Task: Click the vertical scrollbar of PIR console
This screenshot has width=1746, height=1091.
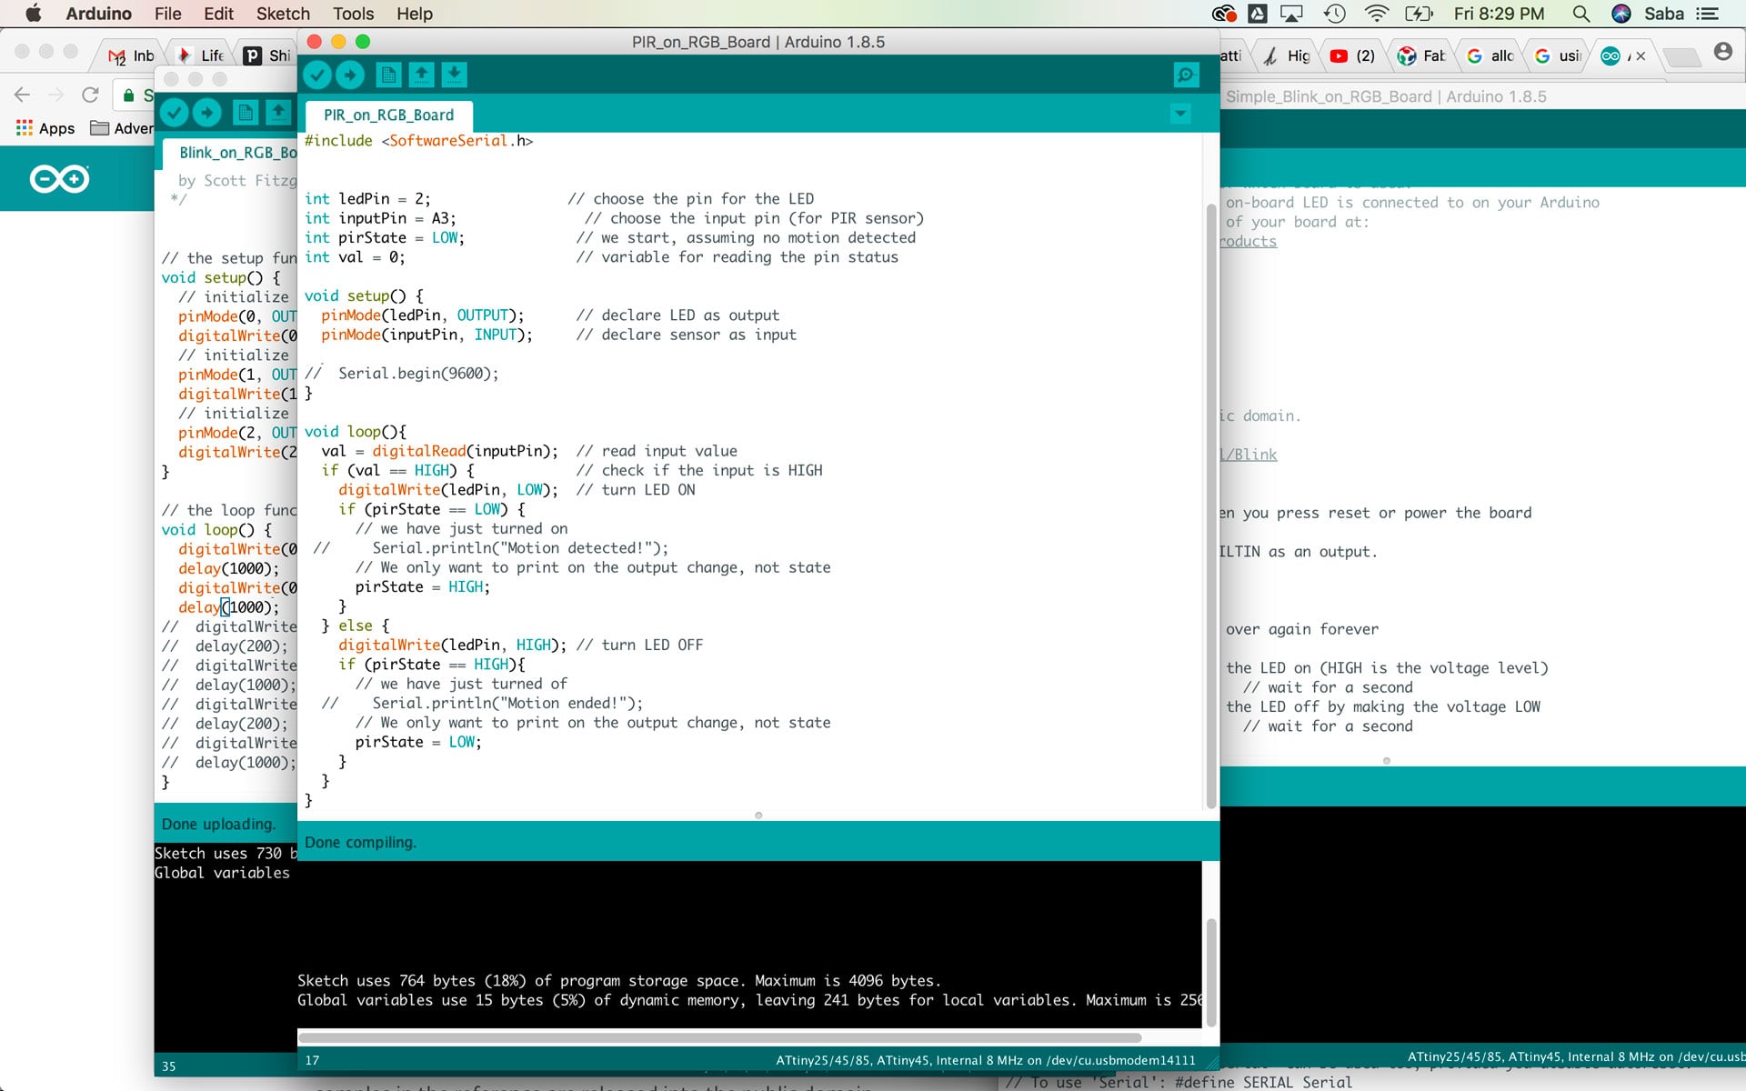Action: pos(1210,971)
